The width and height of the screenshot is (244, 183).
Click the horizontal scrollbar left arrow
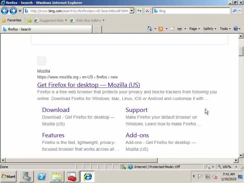click(3, 160)
